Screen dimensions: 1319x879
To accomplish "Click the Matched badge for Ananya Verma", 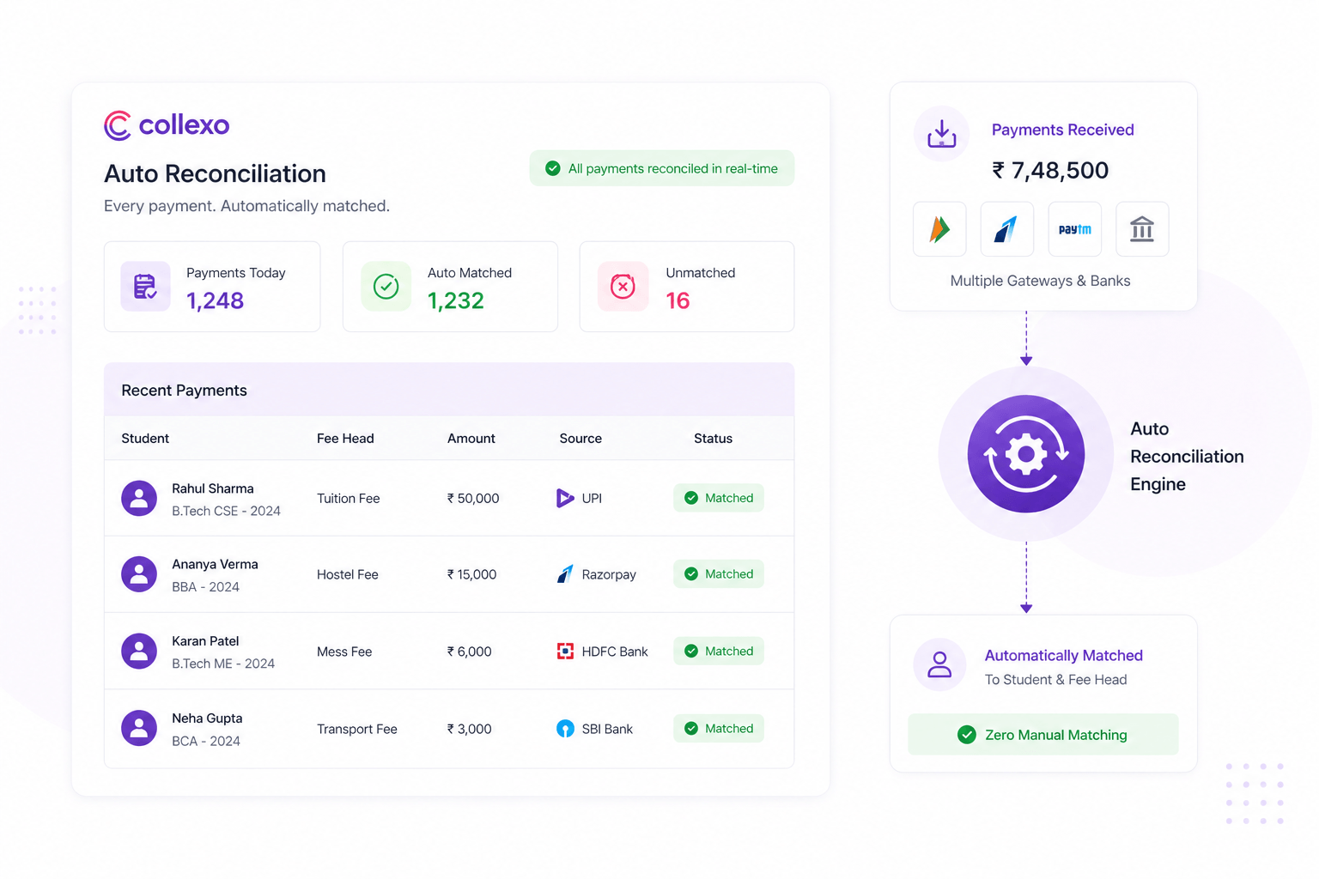I will coord(719,574).
